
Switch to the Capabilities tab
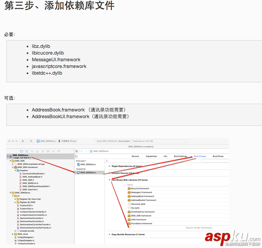[151, 156]
